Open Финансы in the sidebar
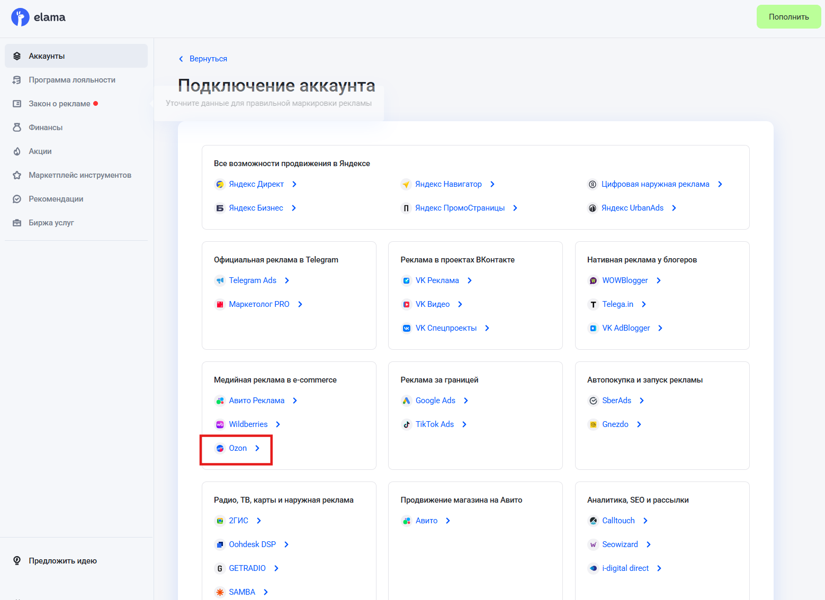The height and width of the screenshot is (600, 825). (x=46, y=128)
